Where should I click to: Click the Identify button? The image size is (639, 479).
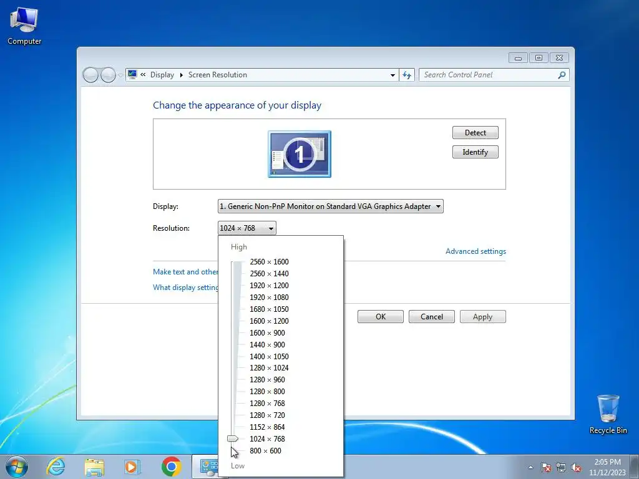pyautogui.click(x=475, y=152)
